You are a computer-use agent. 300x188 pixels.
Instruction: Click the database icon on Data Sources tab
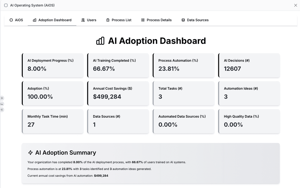(183, 20)
